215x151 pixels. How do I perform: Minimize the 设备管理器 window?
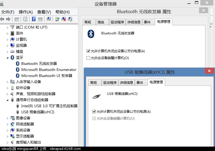[x=189, y=3]
